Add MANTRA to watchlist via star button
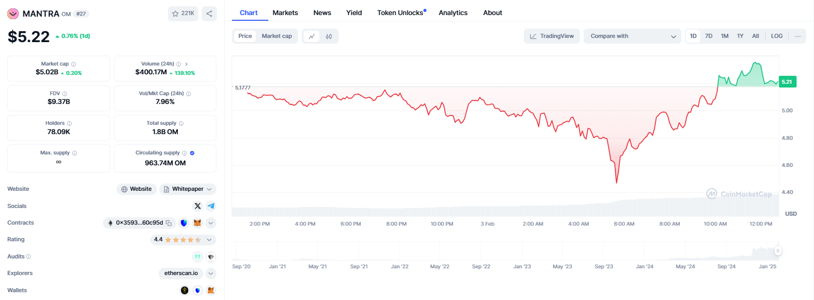This screenshot has height=300, width=814. pos(183,14)
